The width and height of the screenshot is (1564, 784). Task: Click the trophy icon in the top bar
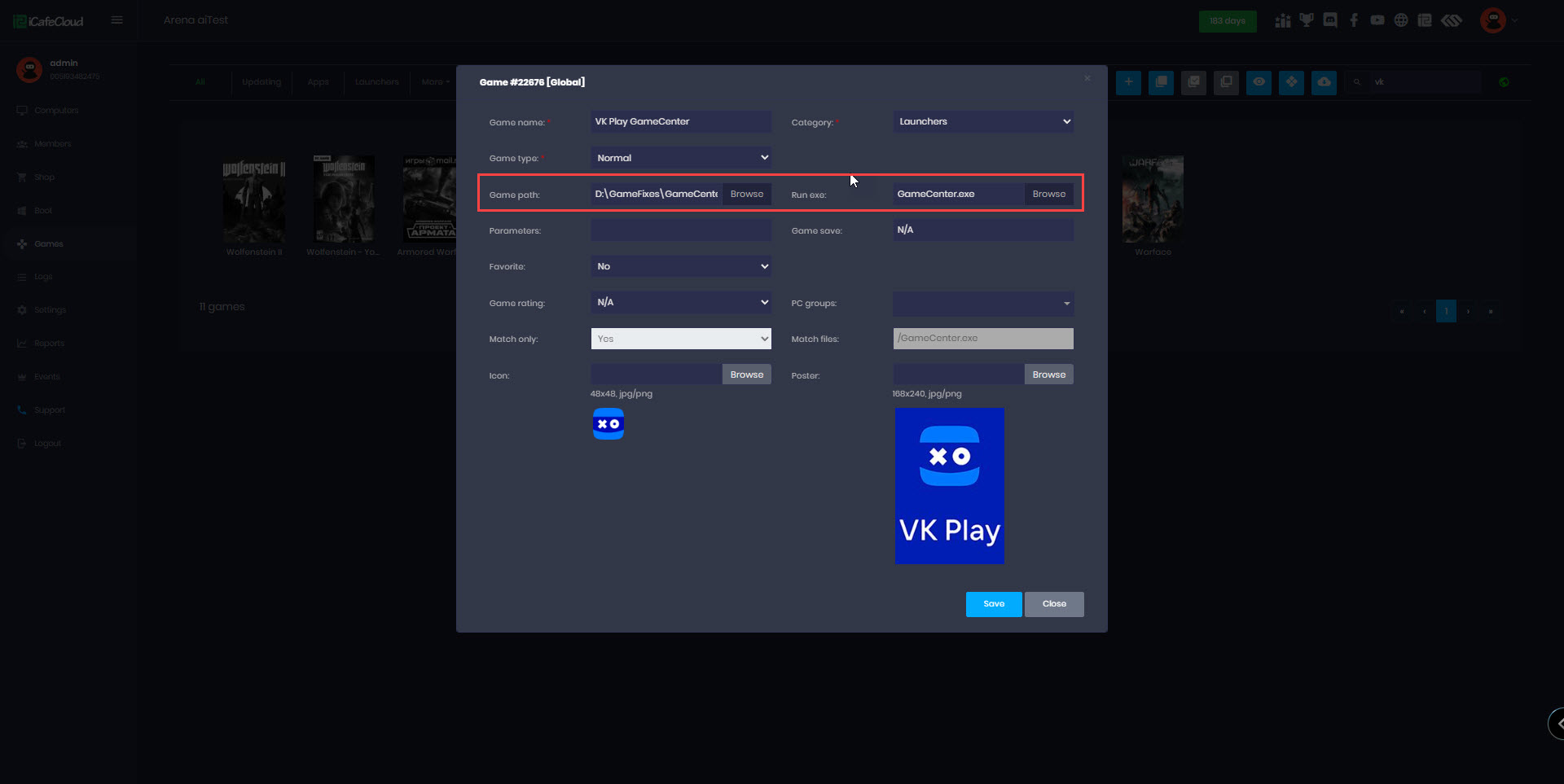click(1307, 20)
